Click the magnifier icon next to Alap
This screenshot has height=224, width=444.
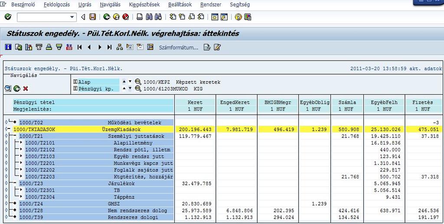click(138, 82)
